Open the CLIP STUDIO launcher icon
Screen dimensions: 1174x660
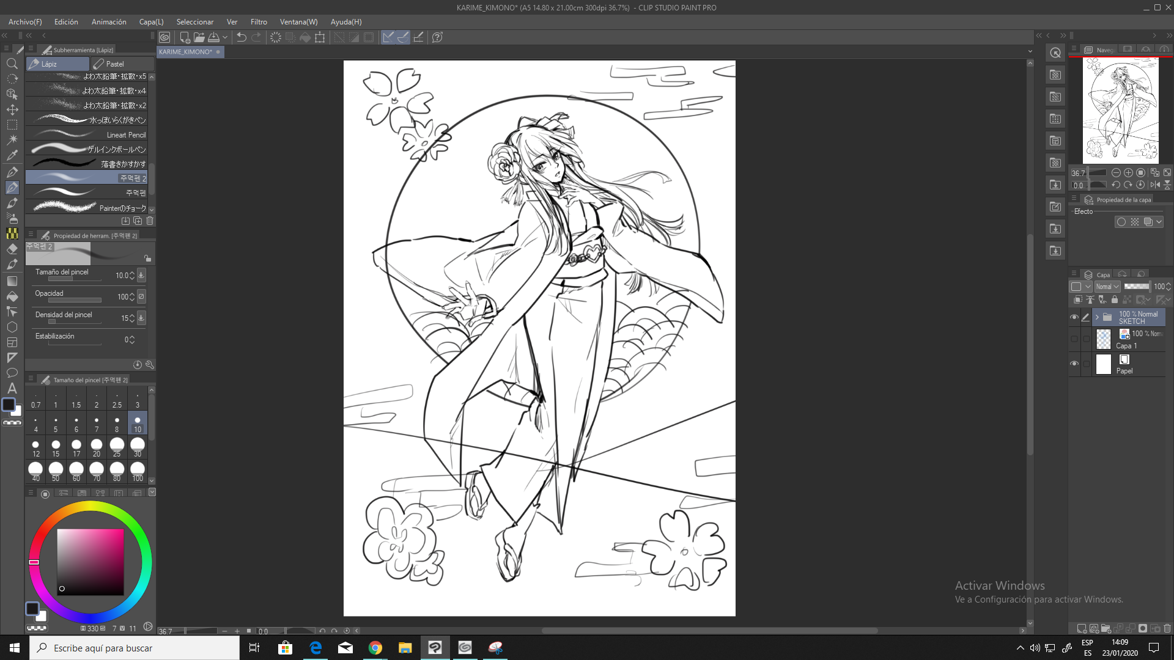tap(164, 37)
